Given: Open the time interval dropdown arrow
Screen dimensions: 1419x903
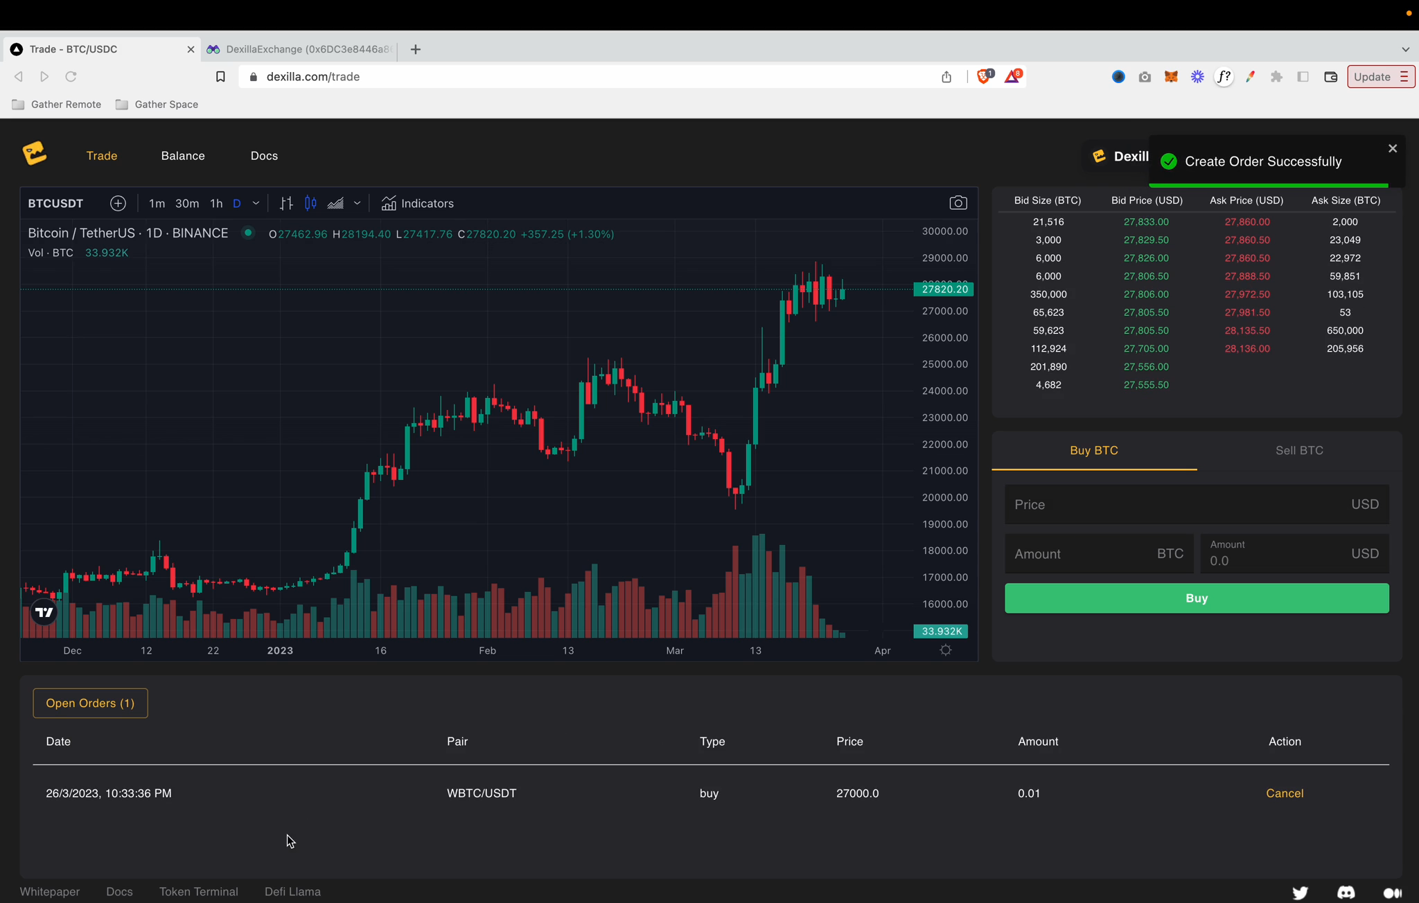Looking at the screenshot, I should (x=256, y=203).
